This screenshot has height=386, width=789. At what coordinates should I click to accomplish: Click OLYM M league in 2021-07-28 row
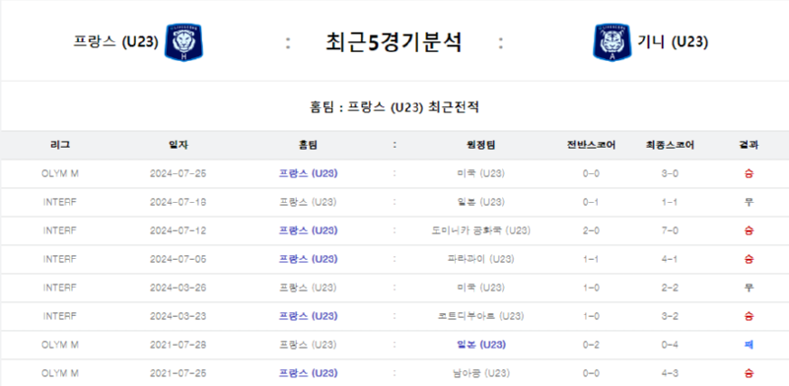(60, 346)
